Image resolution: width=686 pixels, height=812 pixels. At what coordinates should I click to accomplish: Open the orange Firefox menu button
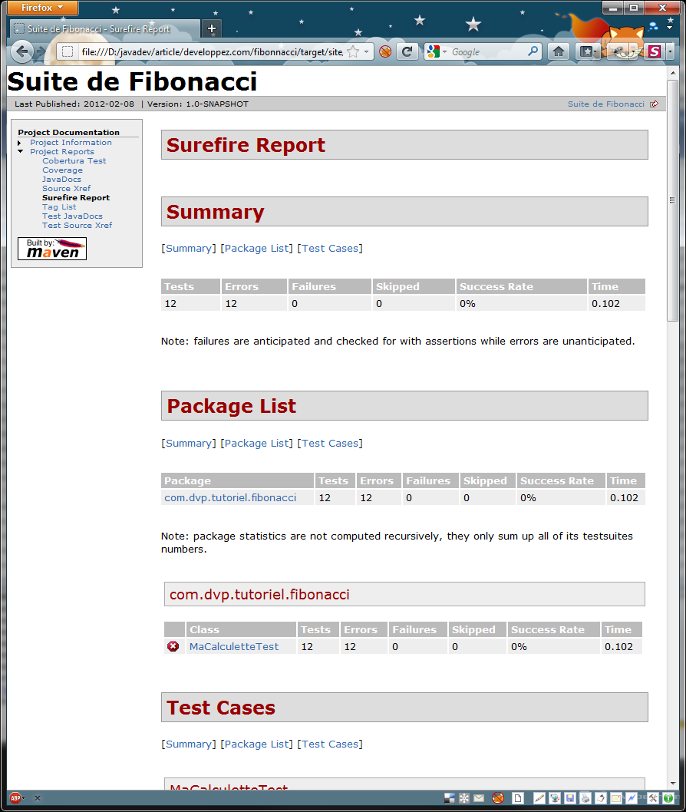click(x=43, y=8)
